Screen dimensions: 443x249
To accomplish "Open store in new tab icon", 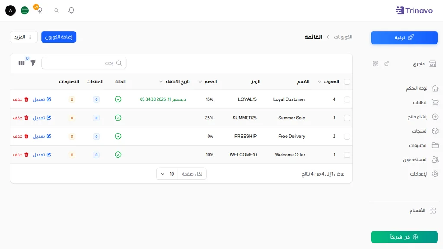I will tap(386, 64).
